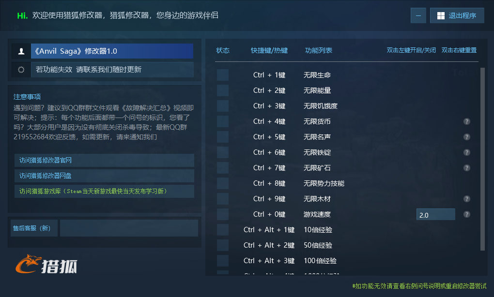
Task: Open 访问猎狐修改器网盘 link
Action: coord(104,176)
